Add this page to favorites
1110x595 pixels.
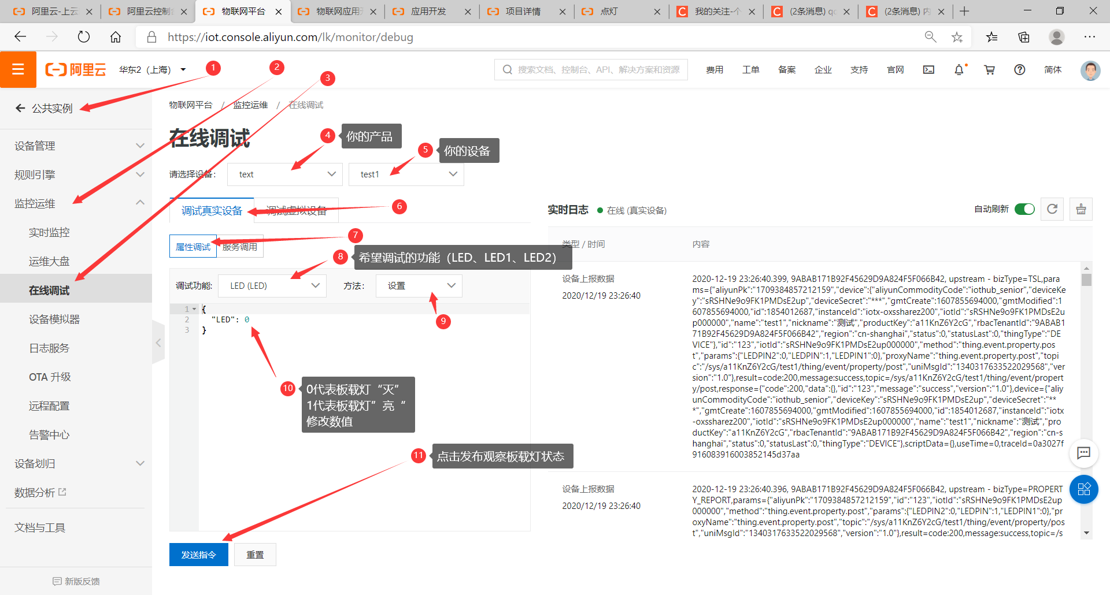957,37
